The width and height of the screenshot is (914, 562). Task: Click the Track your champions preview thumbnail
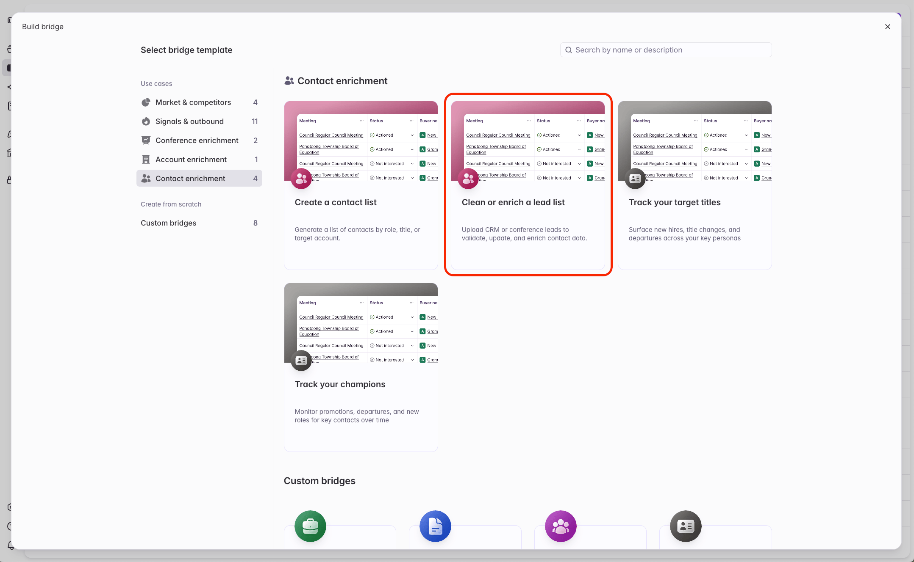click(x=361, y=323)
